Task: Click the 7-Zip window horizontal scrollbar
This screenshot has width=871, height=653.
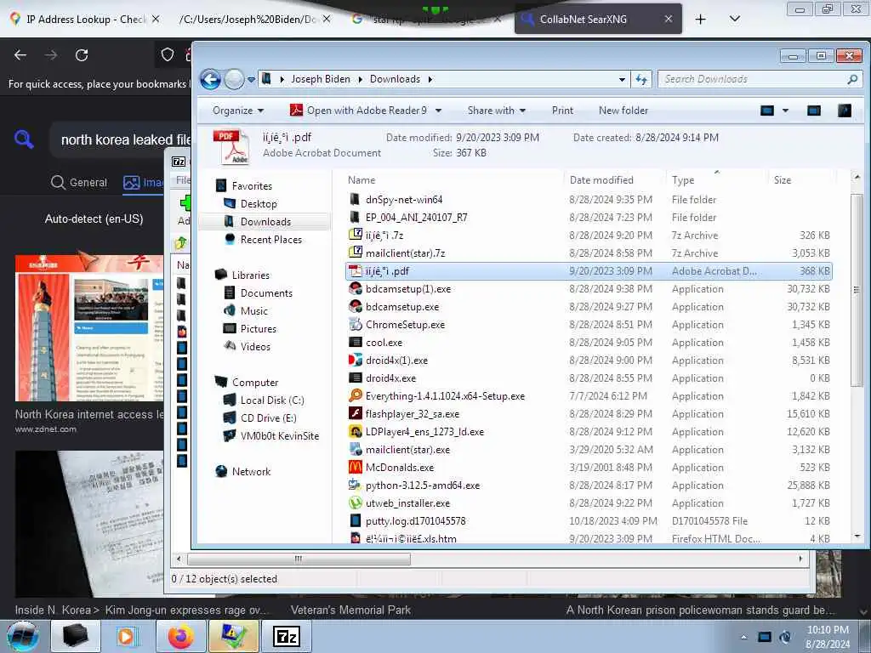Action: click(x=299, y=559)
